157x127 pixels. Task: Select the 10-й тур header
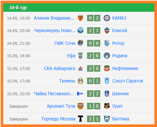(x=79, y=8)
